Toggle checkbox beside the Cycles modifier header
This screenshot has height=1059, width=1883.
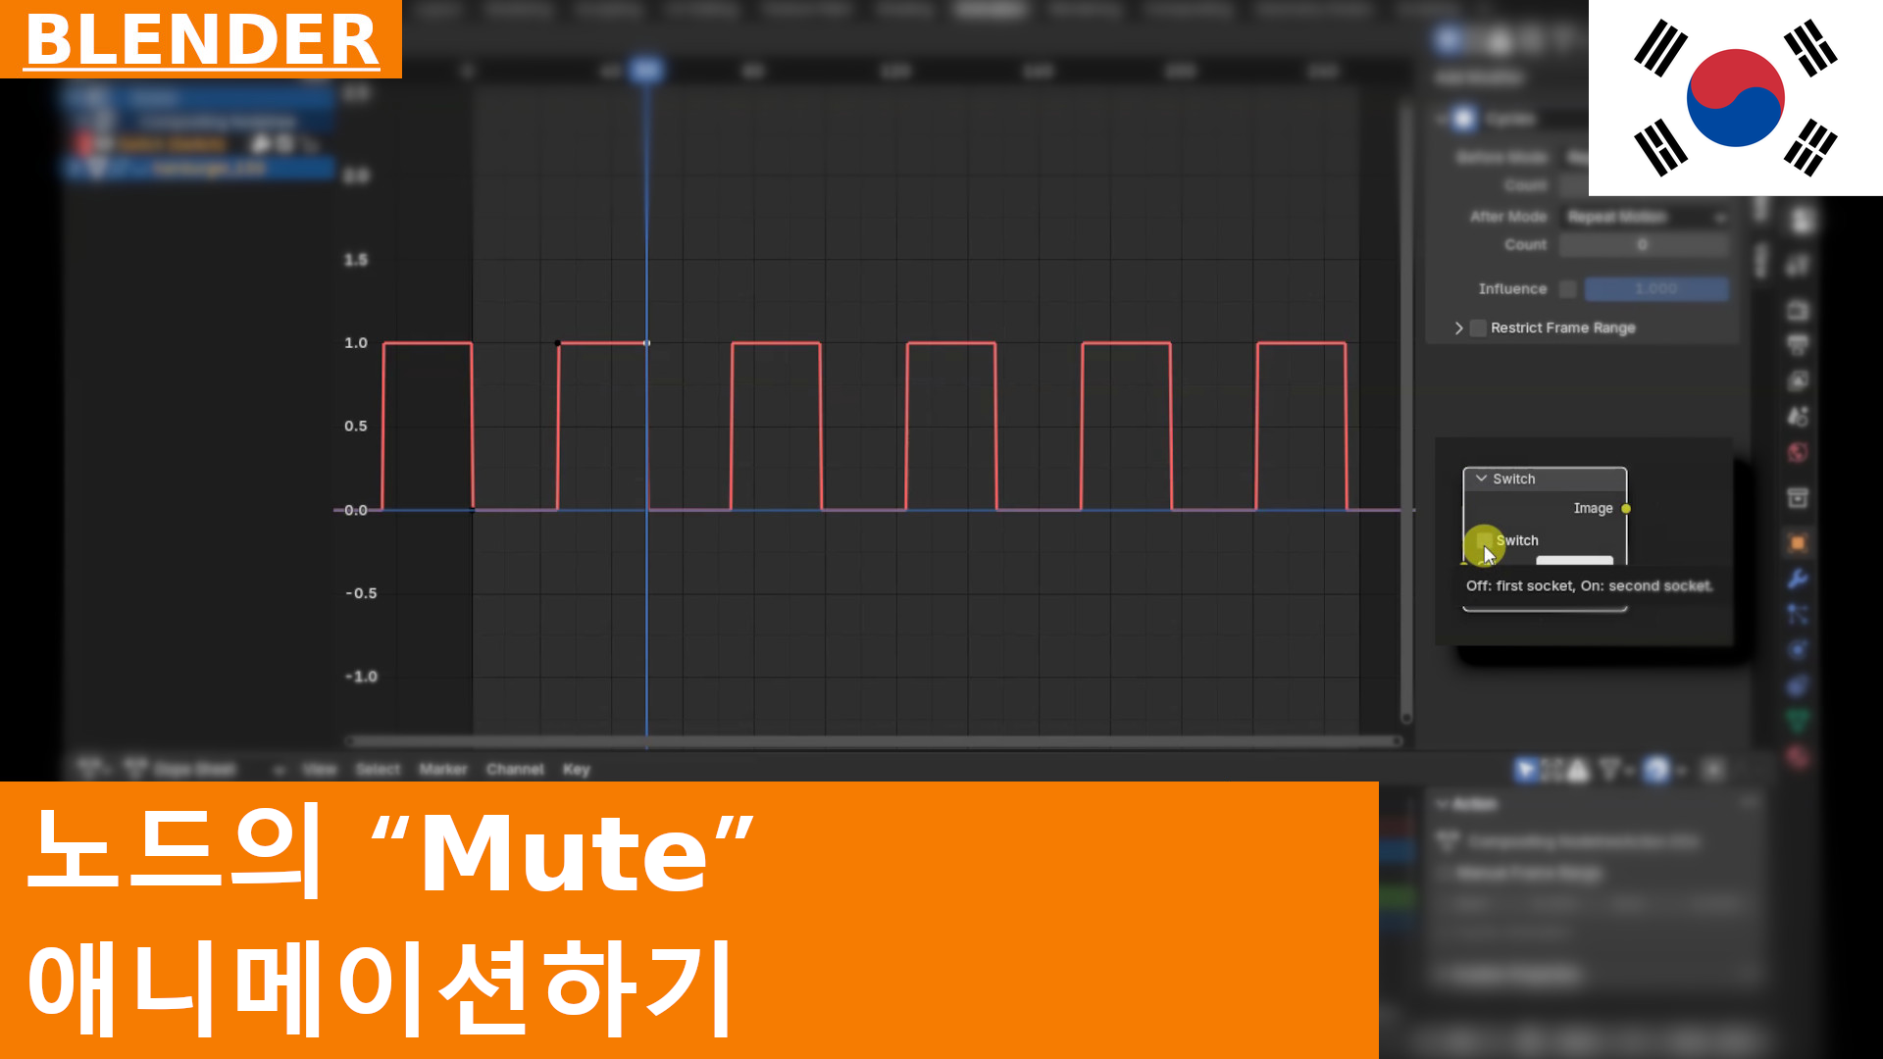1463,119
